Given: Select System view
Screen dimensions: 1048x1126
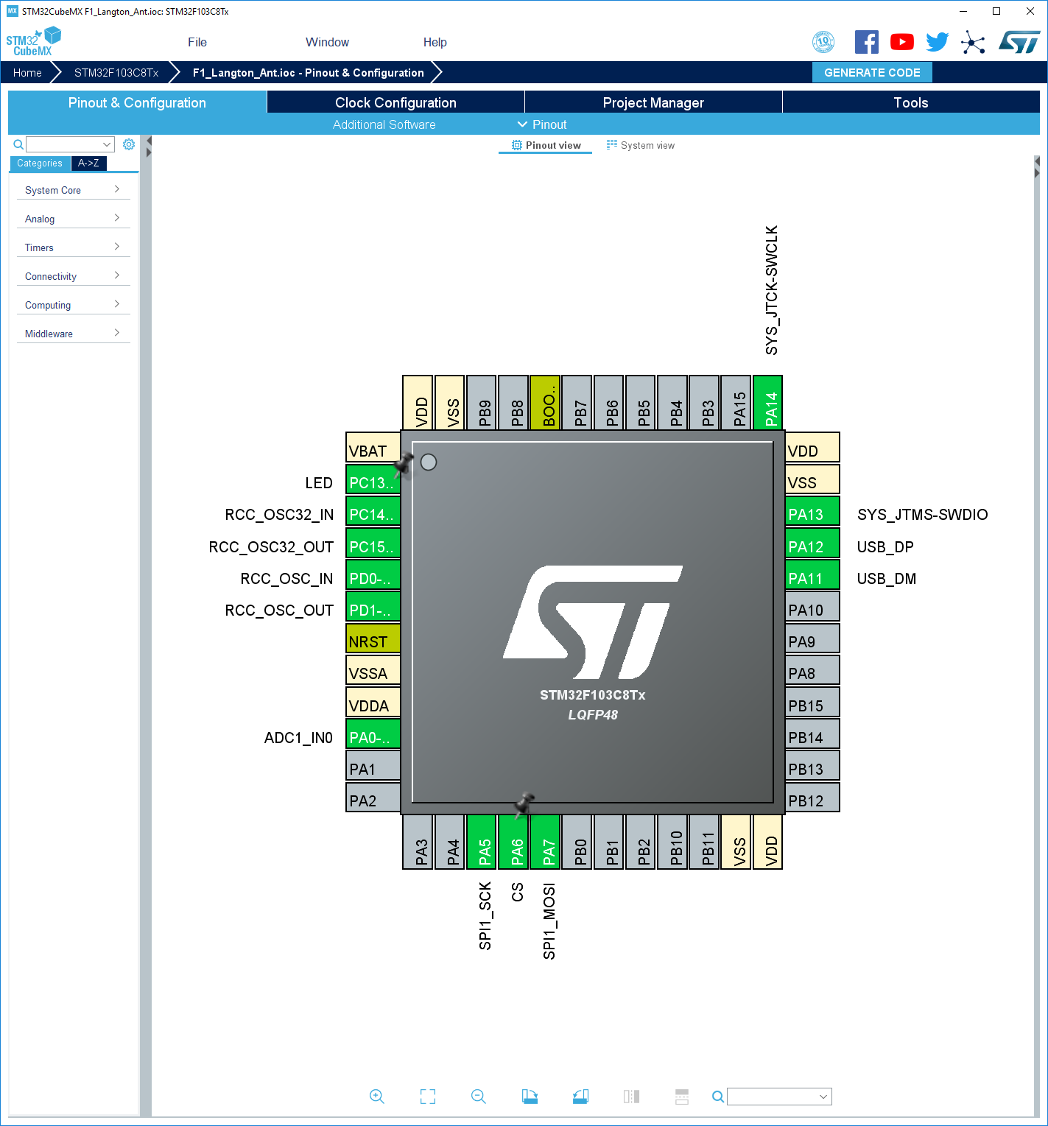Looking at the screenshot, I should point(640,145).
